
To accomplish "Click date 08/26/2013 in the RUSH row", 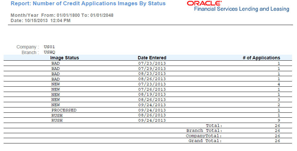I will coord(152,115).
